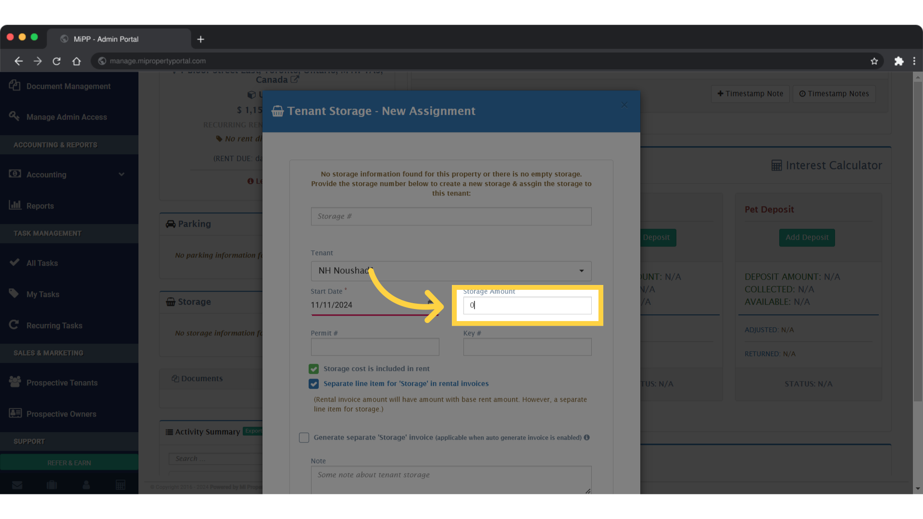Go to Prospective Tenants menu item
The image size is (923, 519).
(x=62, y=383)
